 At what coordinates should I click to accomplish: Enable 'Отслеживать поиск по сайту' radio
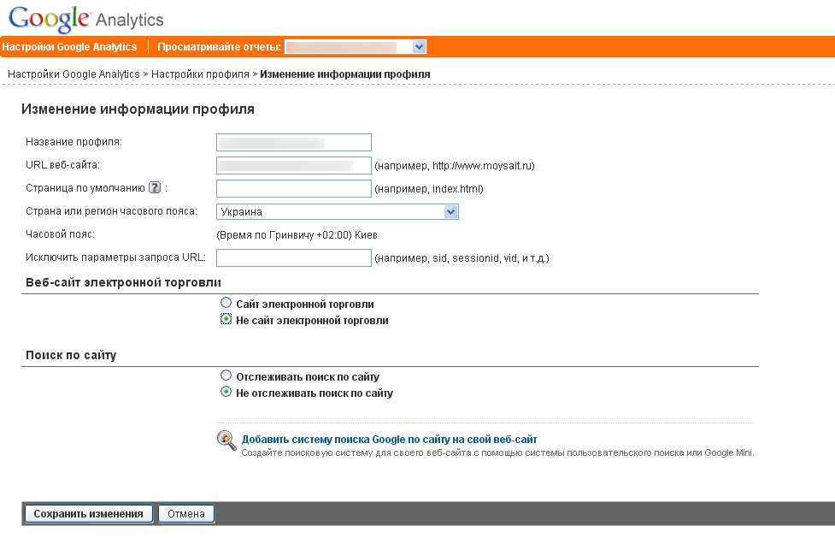click(226, 375)
